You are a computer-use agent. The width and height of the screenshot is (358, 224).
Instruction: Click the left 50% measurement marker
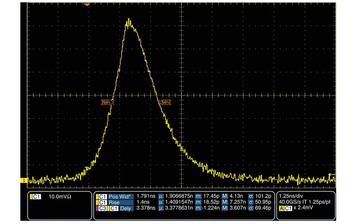point(107,102)
